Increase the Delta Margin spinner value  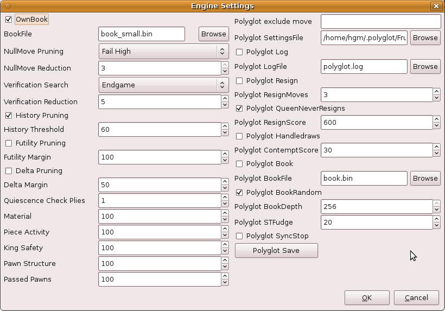[225, 182]
